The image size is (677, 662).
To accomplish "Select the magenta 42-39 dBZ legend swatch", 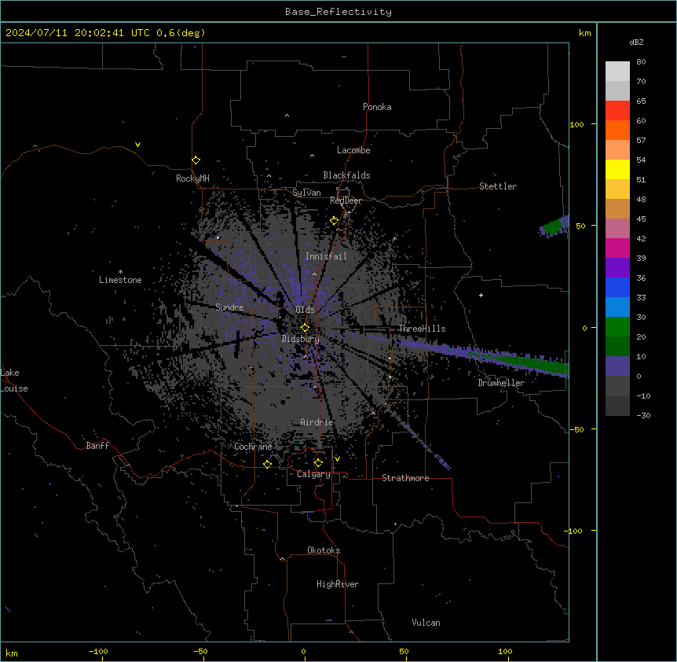I will (617, 248).
